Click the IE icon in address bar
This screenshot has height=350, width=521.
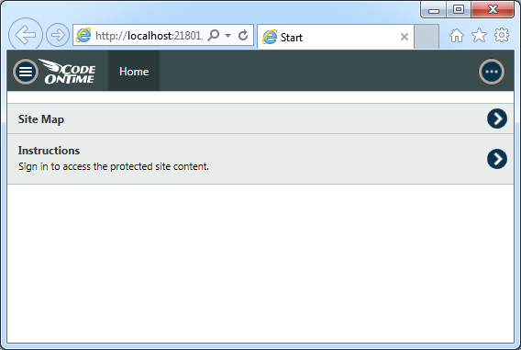coord(83,35)
